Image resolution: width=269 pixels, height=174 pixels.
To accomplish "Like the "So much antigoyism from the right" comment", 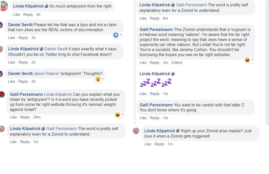I will tap(16, 14).
